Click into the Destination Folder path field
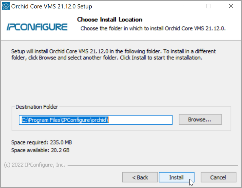This screenshot has width=242, height=188. [95, 120]
